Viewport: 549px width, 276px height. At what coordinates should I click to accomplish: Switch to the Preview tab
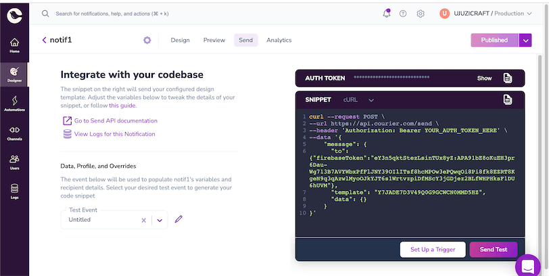(x=214, y=41)
